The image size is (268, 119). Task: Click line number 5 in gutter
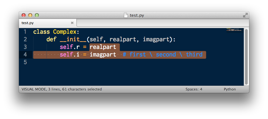click(25, 62)
